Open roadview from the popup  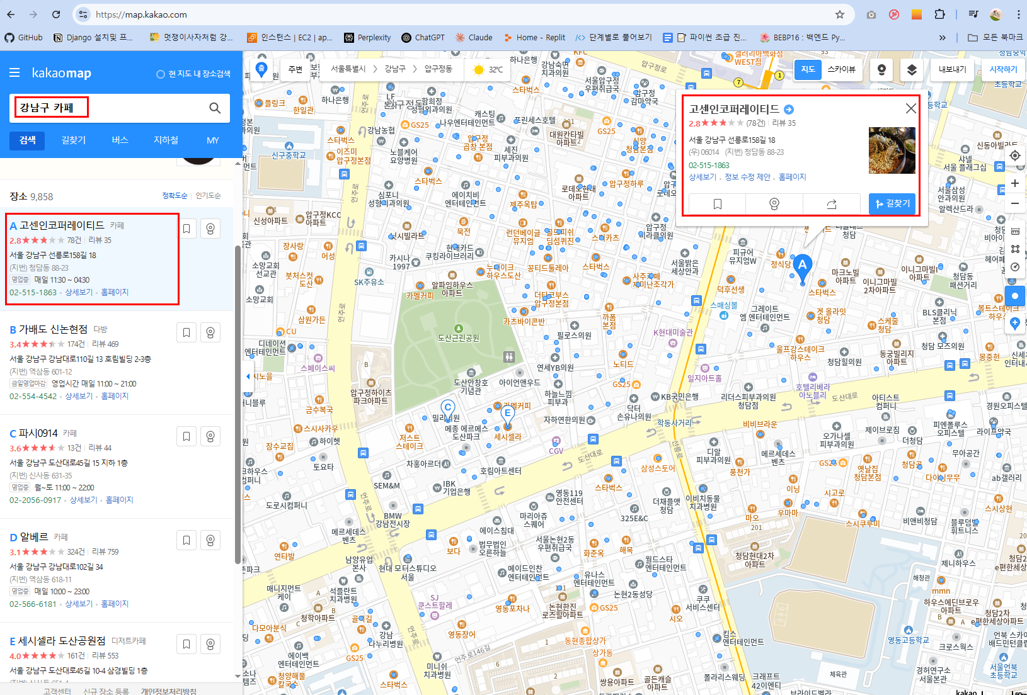coord(774,204)
